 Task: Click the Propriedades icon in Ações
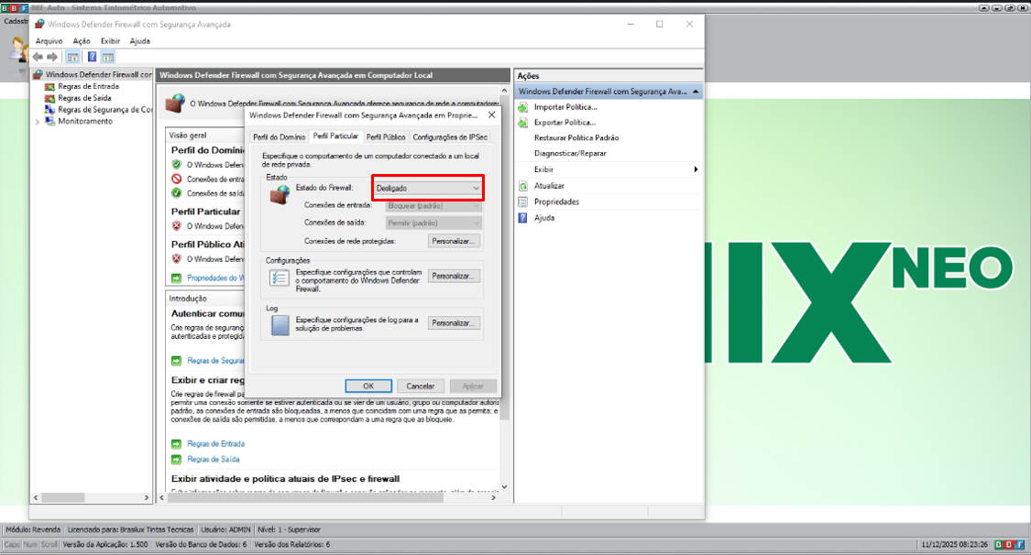coord(523,201)
